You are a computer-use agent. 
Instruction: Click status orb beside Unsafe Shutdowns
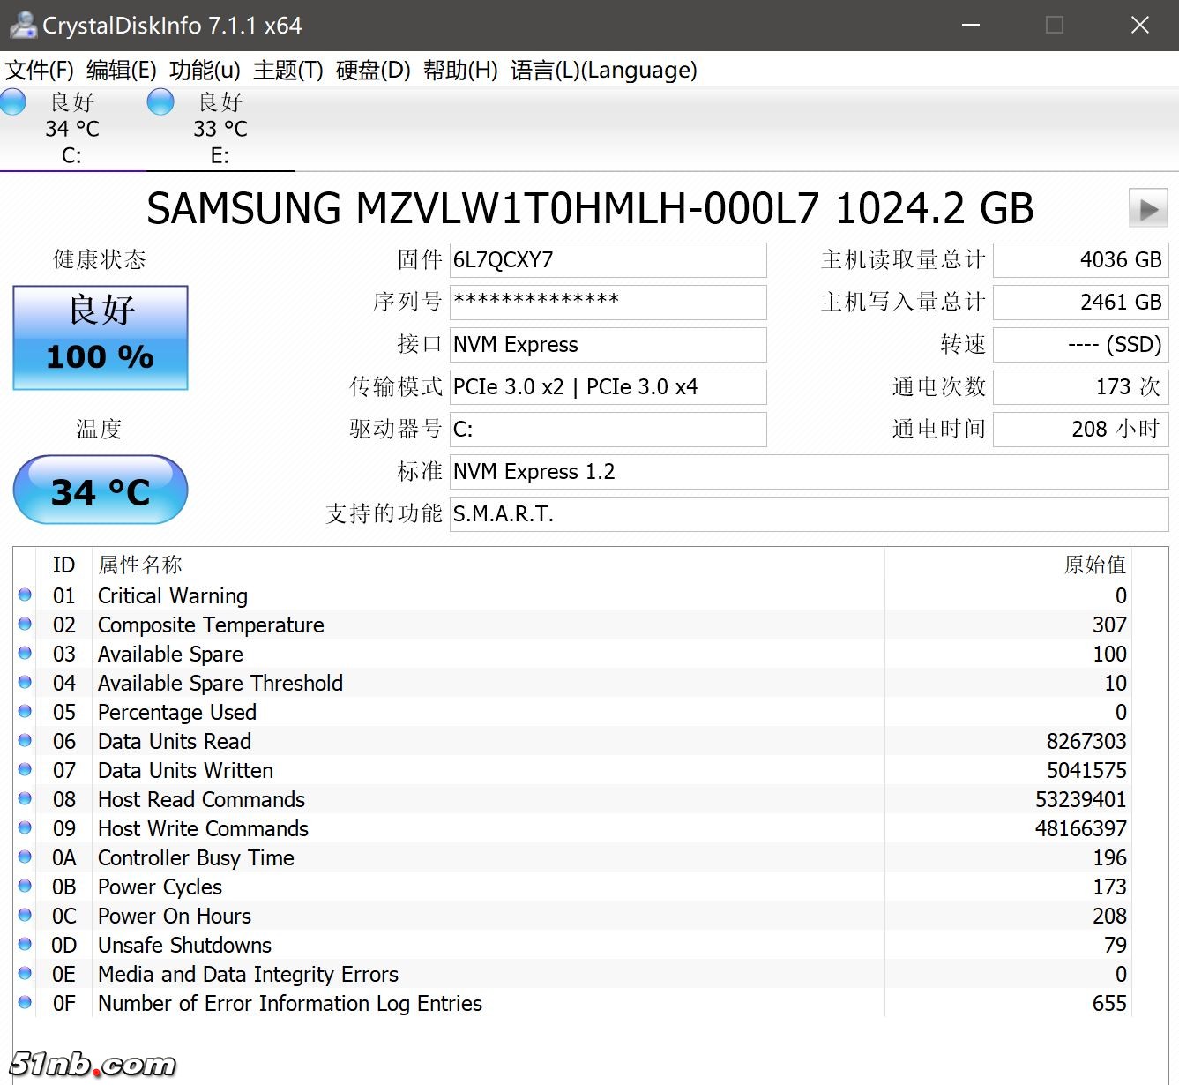(25, 945)
